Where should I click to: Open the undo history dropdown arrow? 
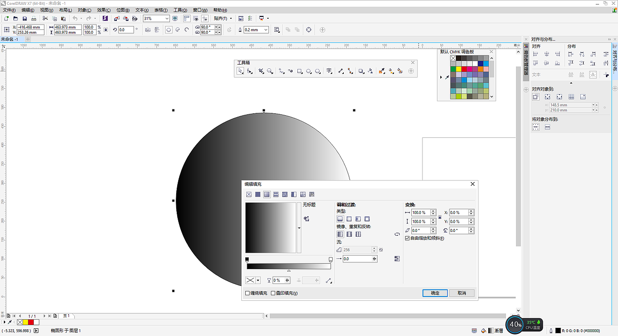[81, 18]
